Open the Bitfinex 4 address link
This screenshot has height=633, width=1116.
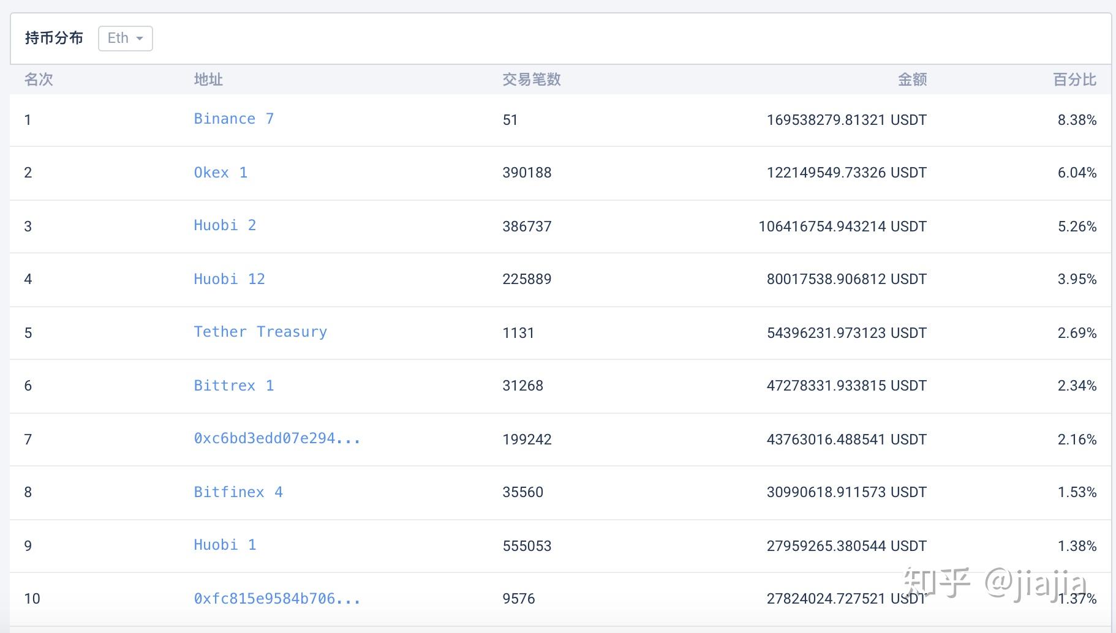click(238, 492)
